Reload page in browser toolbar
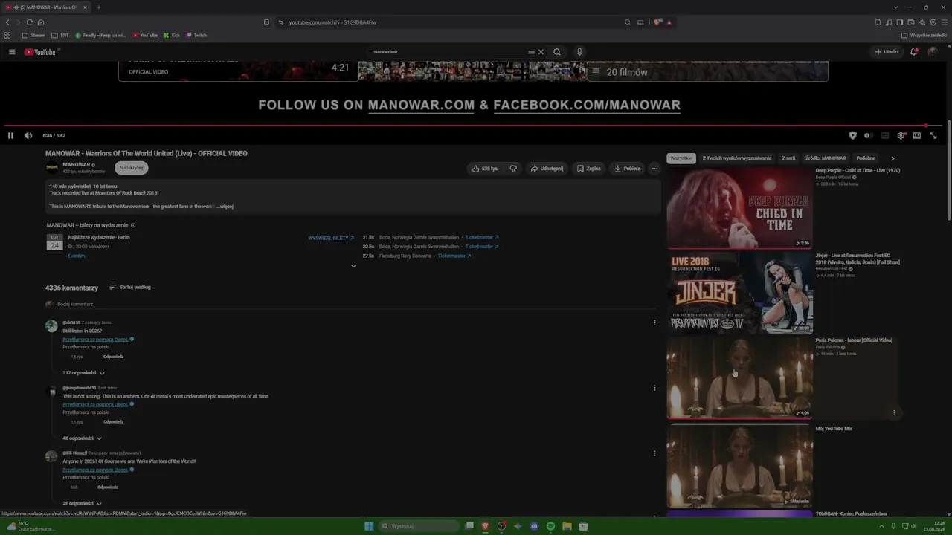This screenshot has height=535, width=952. [29, 22]
